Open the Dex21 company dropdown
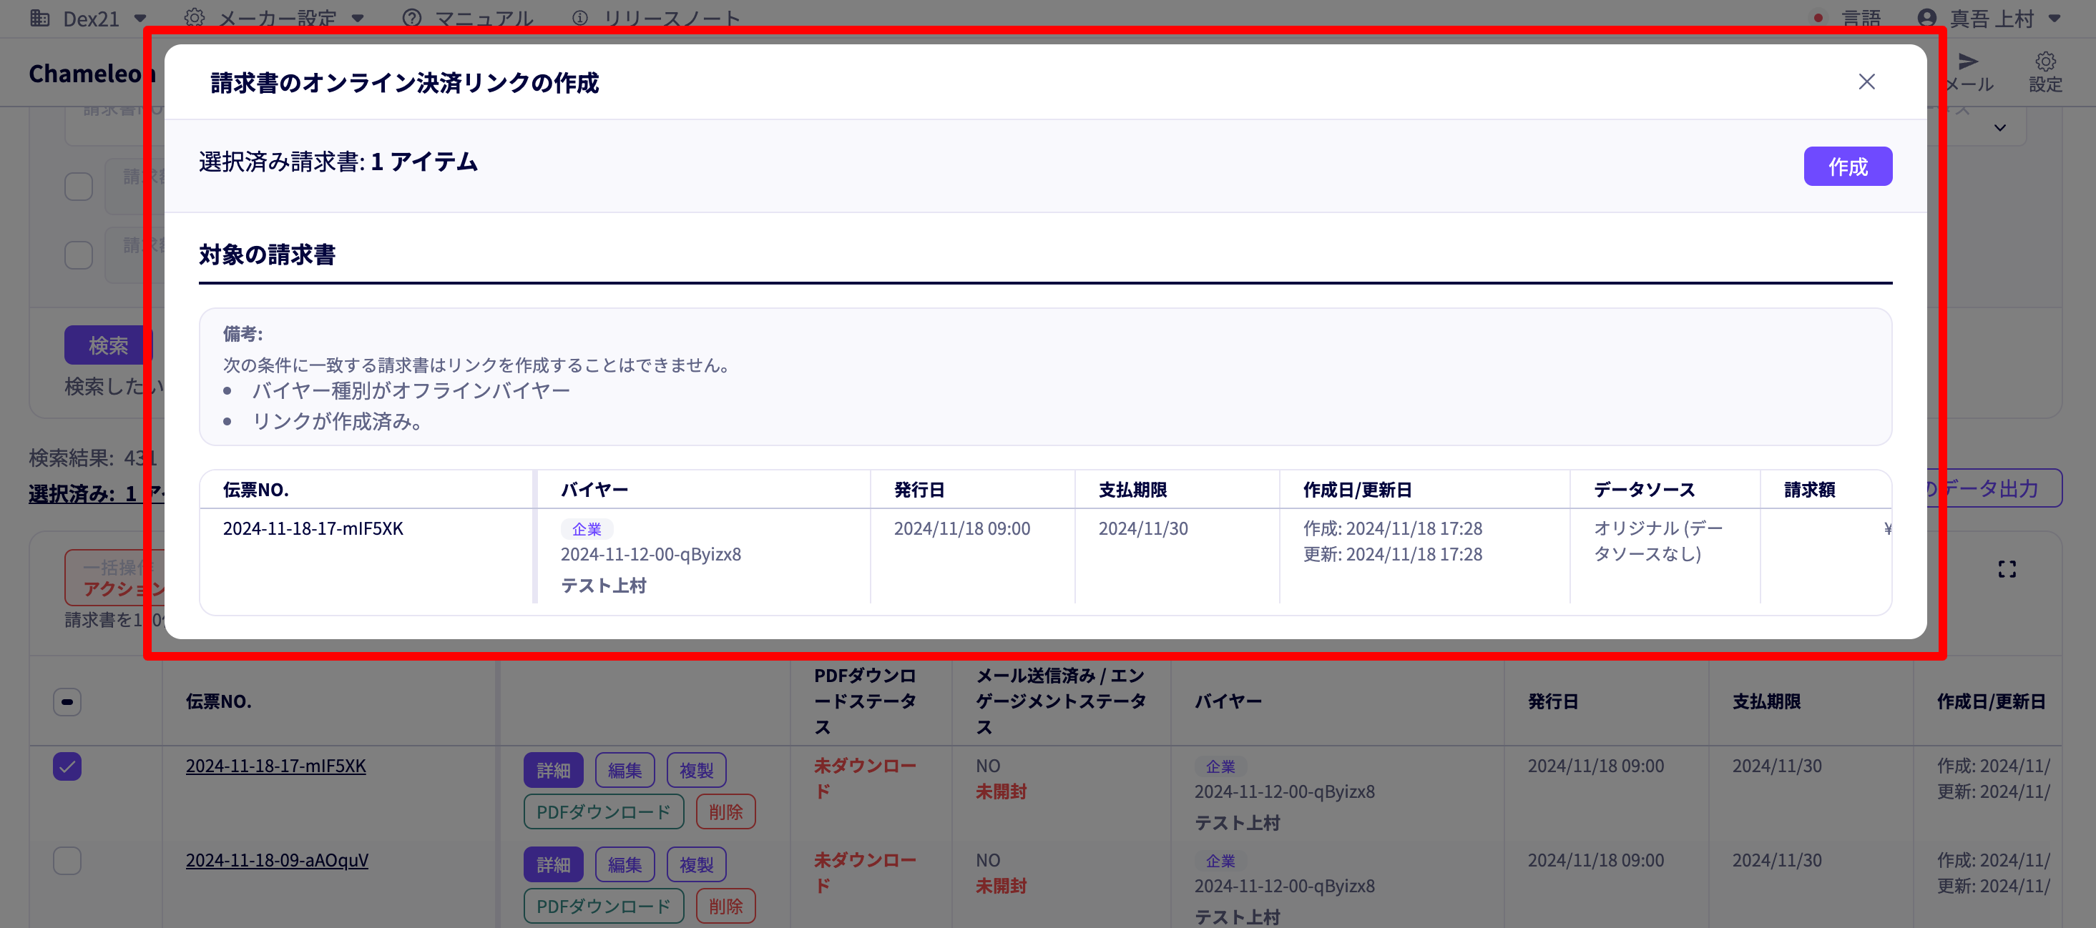The height and width of the screenshot is (928, 2096). point(89,18)
